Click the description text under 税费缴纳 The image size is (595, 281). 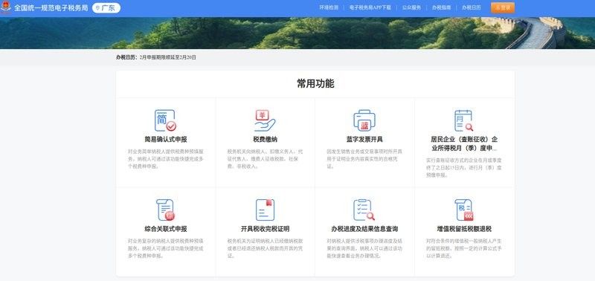[265, 158]
